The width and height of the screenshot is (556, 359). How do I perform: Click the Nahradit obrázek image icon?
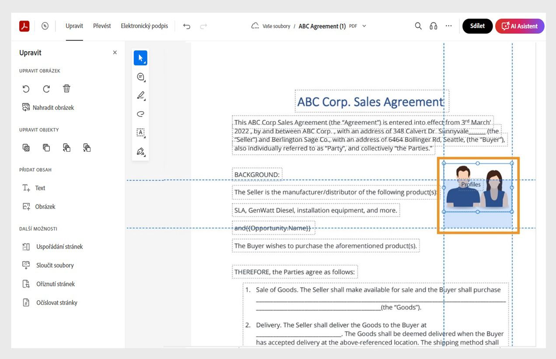[x=26, y=107]
